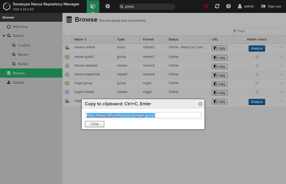Viewport: 286px width, 184px height.
Task: Select Browse in the sidebar
Action: tap(31, 73)
